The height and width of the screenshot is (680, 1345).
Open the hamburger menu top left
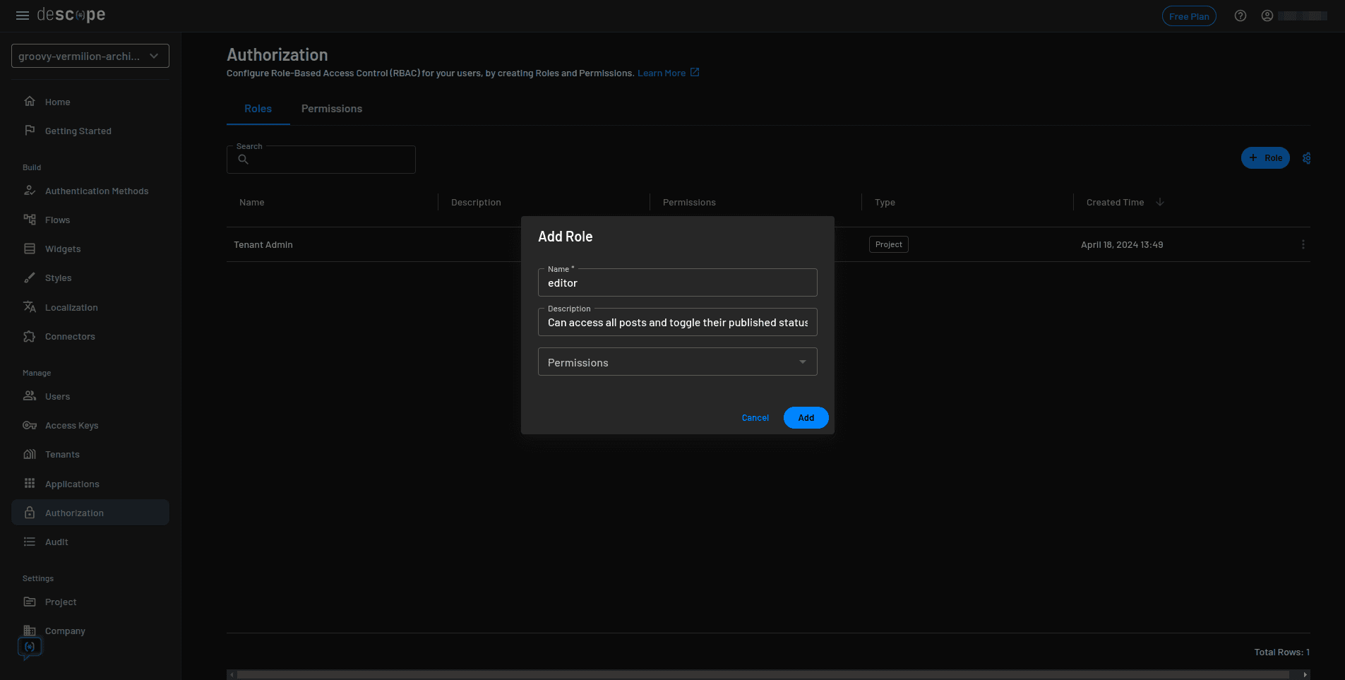(x=22, y=15)
